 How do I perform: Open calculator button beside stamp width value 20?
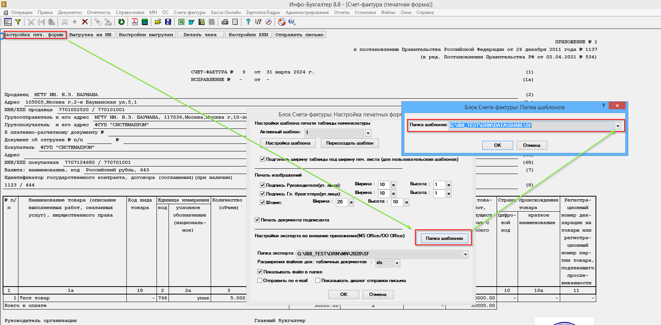point(351,202)
